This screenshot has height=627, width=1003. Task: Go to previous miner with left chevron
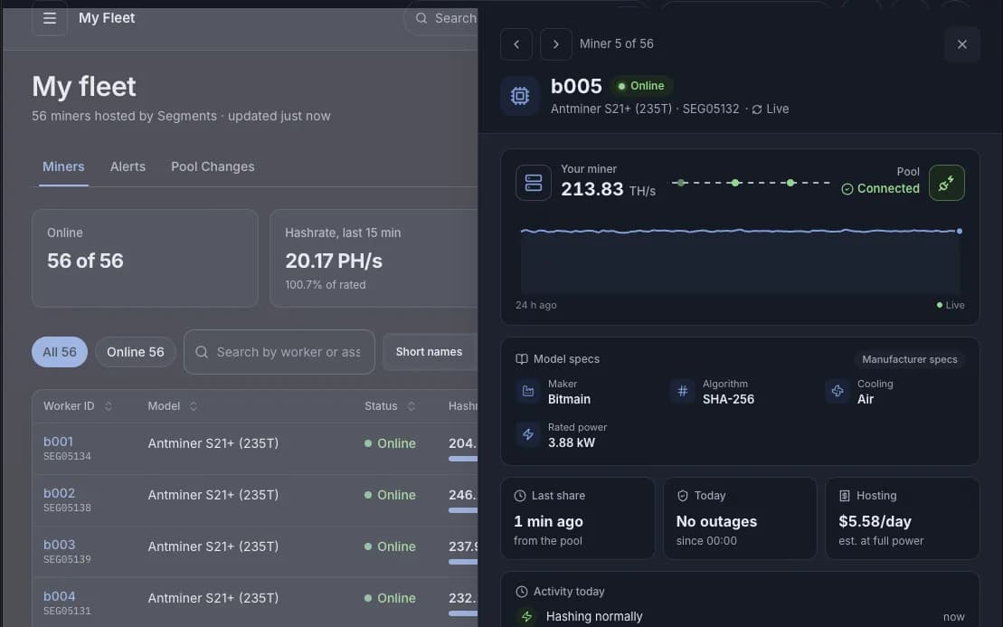click(x=516, y=44)
